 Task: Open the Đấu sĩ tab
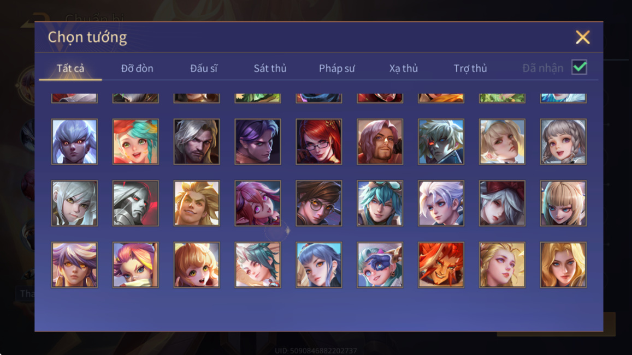204,68
